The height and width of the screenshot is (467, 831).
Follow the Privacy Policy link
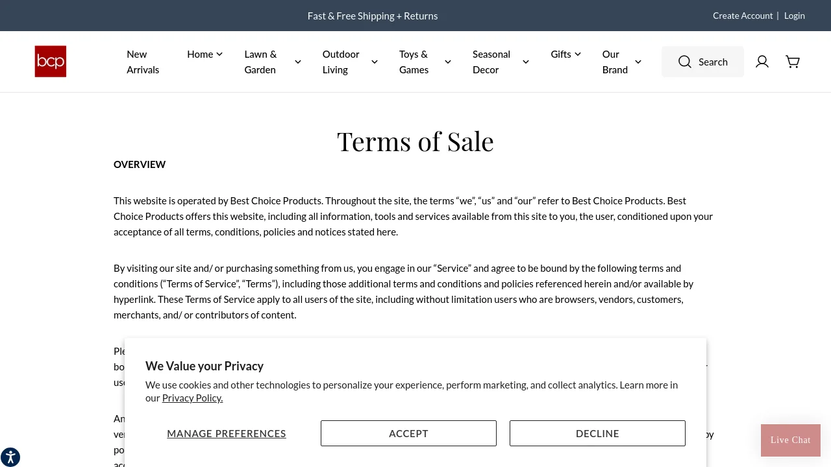(x=192, y=398)
